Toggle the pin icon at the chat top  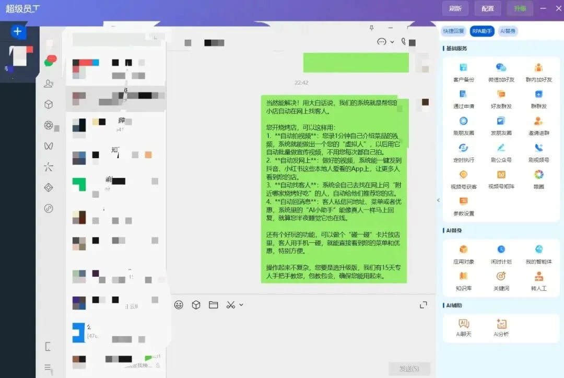[x=372, y=27]
